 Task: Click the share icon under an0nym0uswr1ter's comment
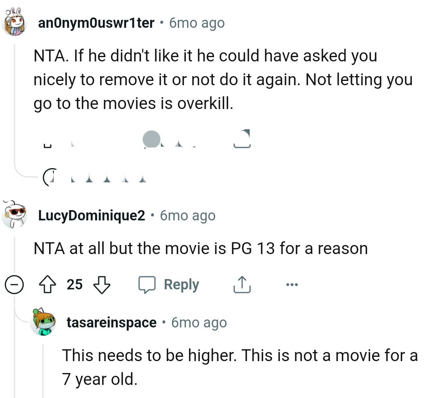(242, 140)
